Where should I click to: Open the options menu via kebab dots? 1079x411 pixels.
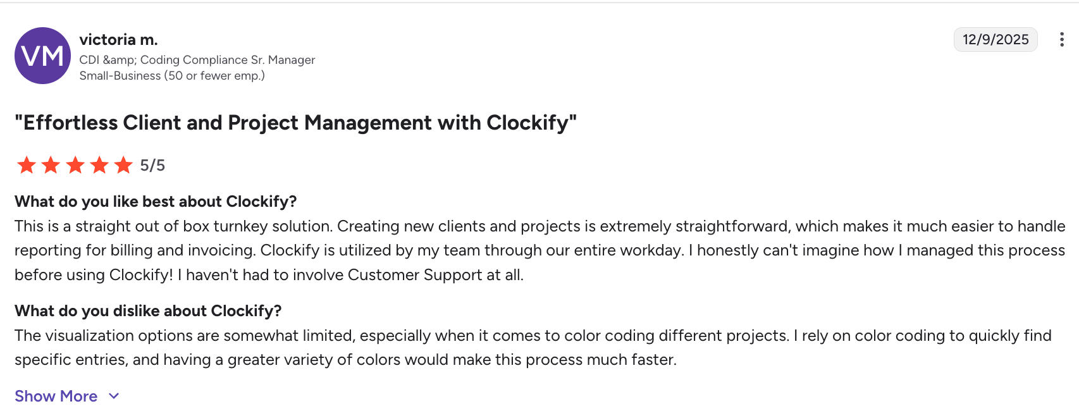1061,39
